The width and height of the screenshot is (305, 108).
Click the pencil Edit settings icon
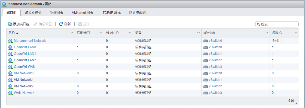(x=35, y=24)
